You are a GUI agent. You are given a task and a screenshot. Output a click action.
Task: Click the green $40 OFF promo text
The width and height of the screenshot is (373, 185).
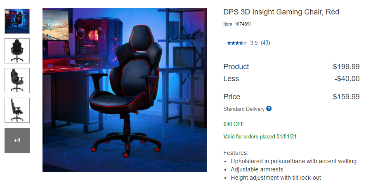[234, 124]
